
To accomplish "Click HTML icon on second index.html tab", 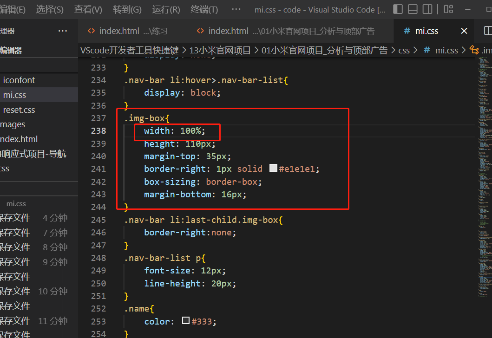I will pos(200,31).
